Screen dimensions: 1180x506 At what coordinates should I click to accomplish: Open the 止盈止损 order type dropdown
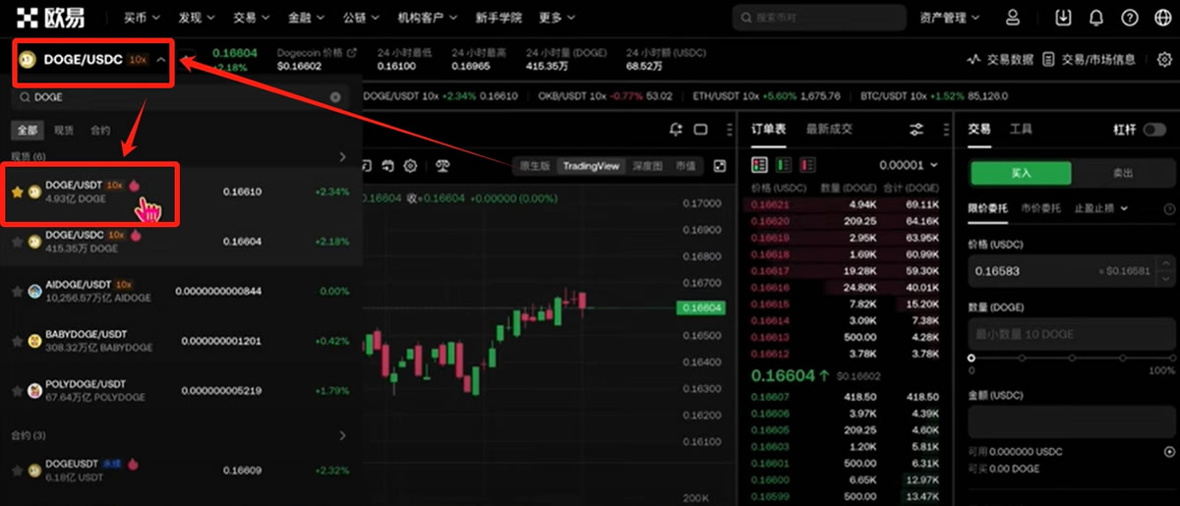[1101, 208]
